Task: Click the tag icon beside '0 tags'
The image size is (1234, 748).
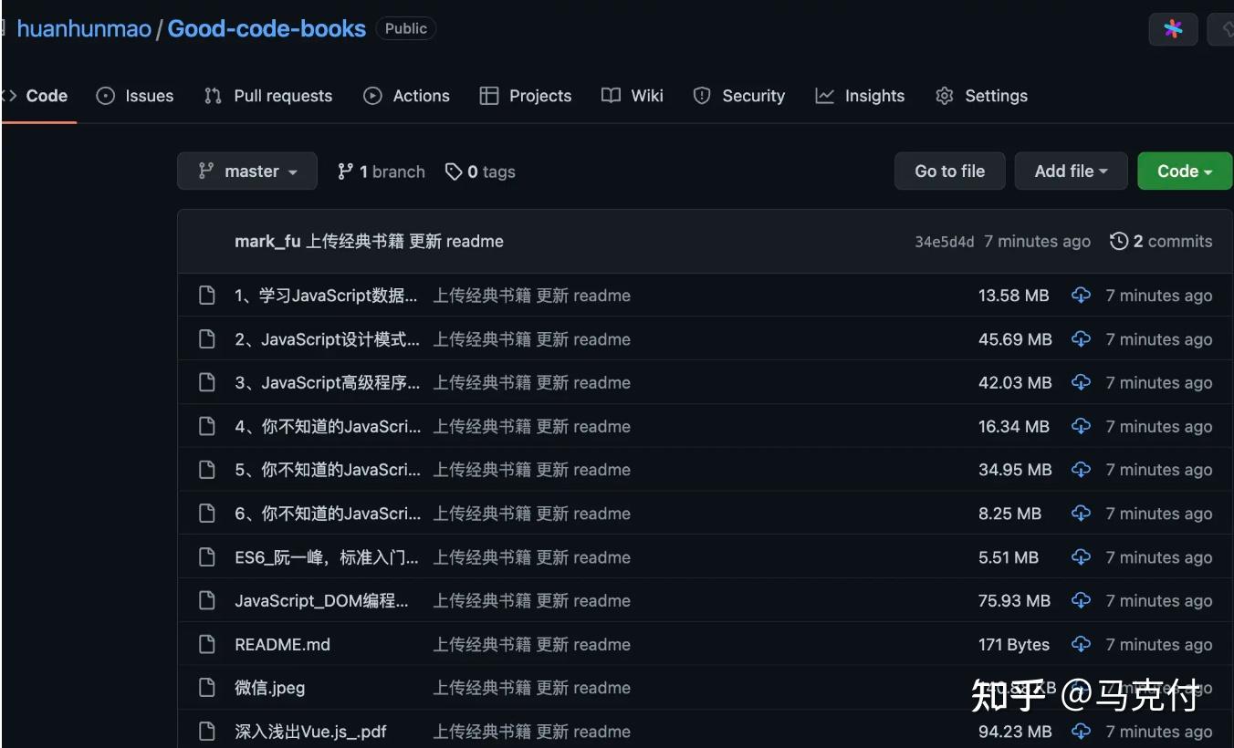Action: coord(454,171)
